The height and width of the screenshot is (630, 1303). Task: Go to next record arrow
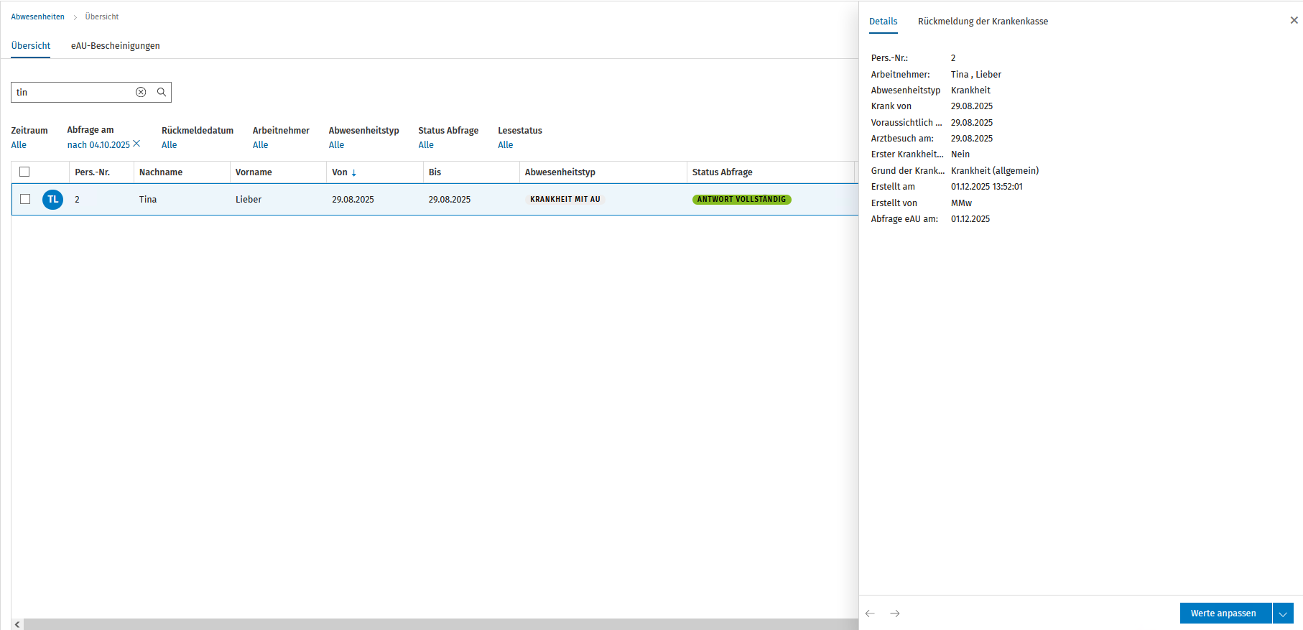(x=895, y=613)
